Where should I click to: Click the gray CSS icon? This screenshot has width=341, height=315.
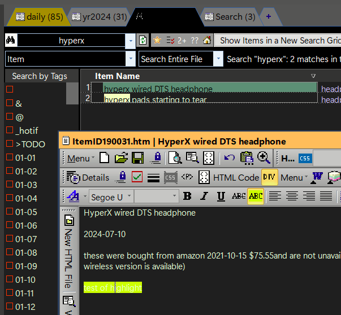(x=171, y=178)
